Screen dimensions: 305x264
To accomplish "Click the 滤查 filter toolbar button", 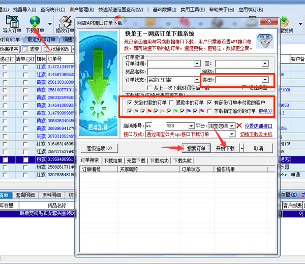I will click(x=30, y=49).
